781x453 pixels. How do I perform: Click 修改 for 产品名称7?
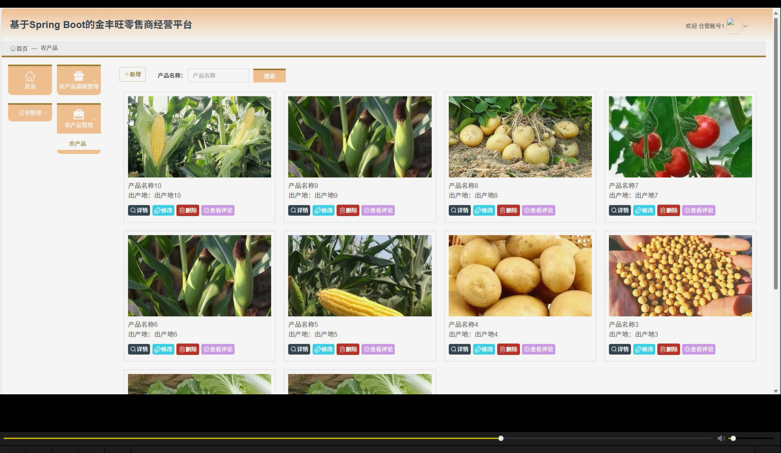pyautogui.click(x=644, y=211)
